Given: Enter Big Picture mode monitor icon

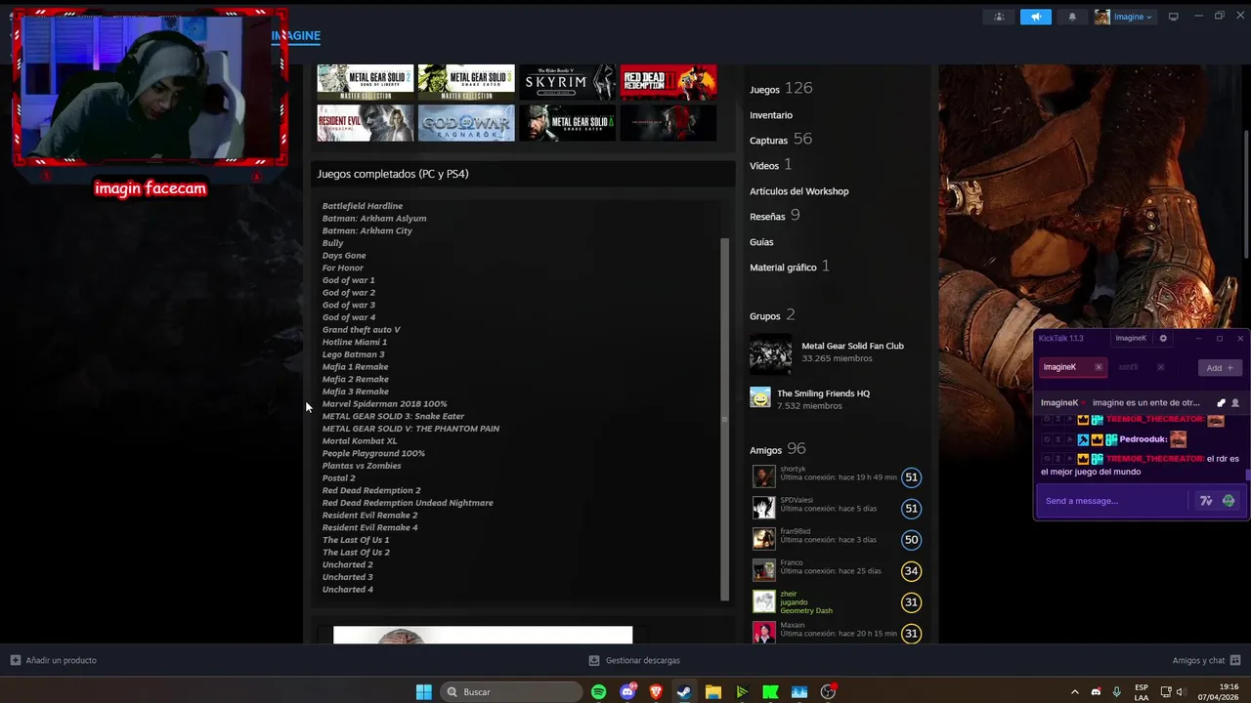Looking at the screenshot, I should 1174,17.
